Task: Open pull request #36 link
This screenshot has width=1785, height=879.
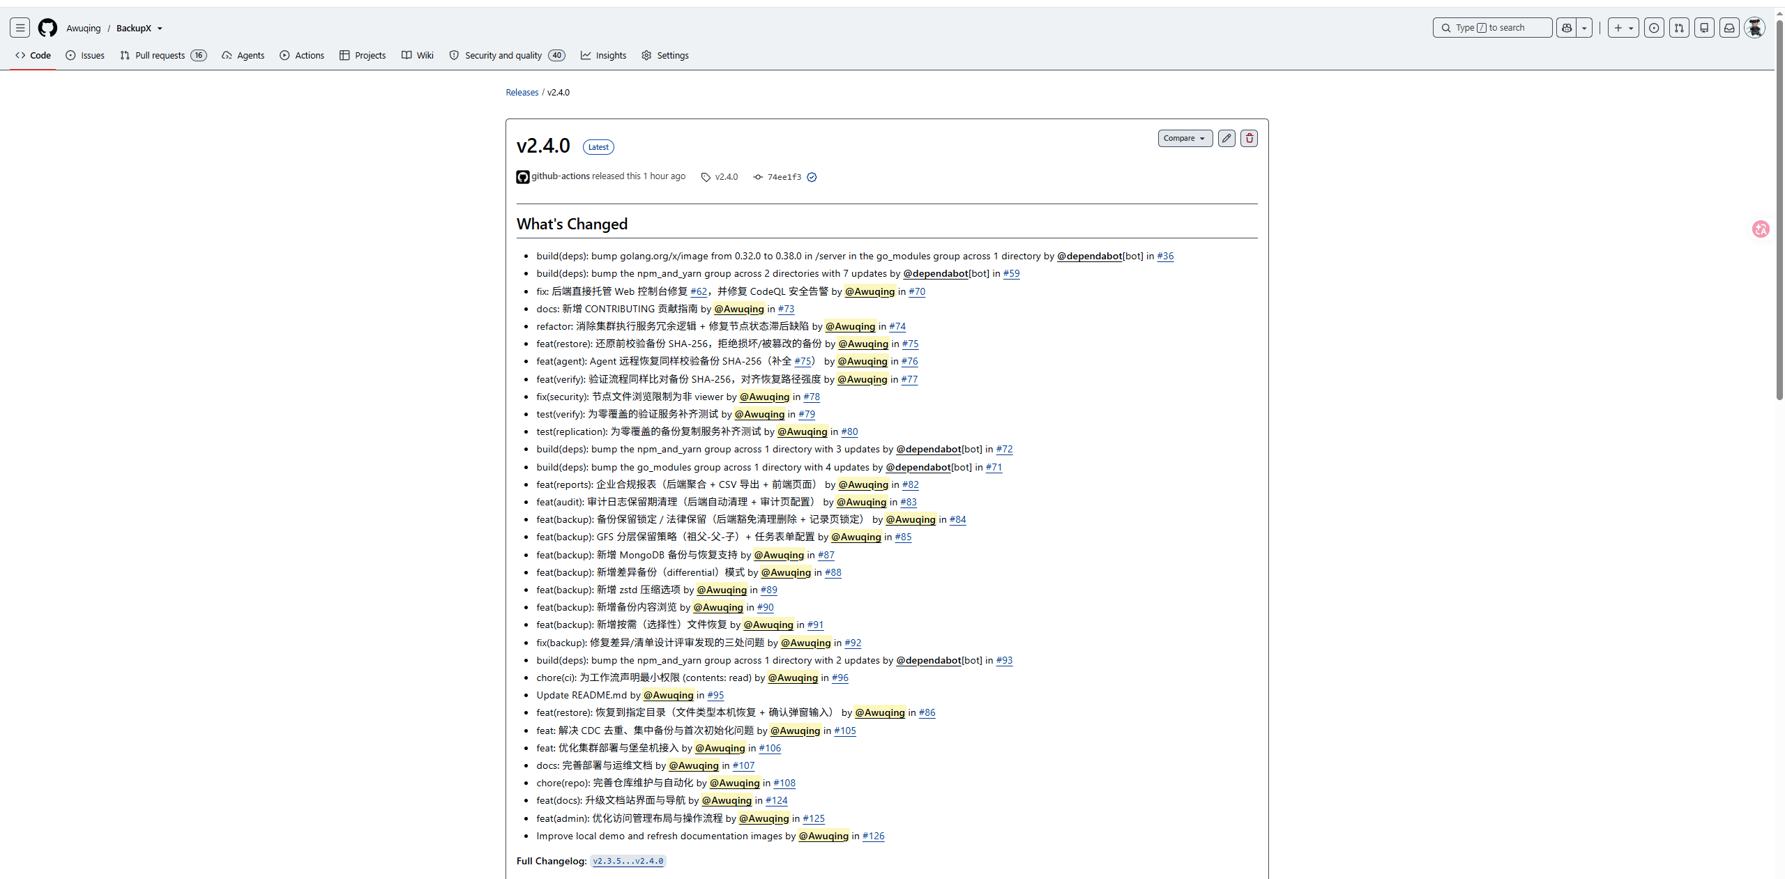Action: click(1165, 256)
